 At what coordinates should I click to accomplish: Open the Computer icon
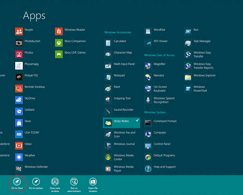tap(148, 134)
